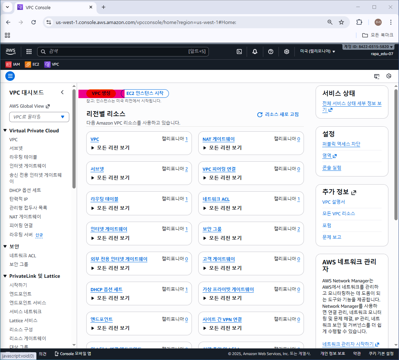This screenshot has height=360, width=399.
Task: Select the VPC Console browser tab
Action: 55,7
